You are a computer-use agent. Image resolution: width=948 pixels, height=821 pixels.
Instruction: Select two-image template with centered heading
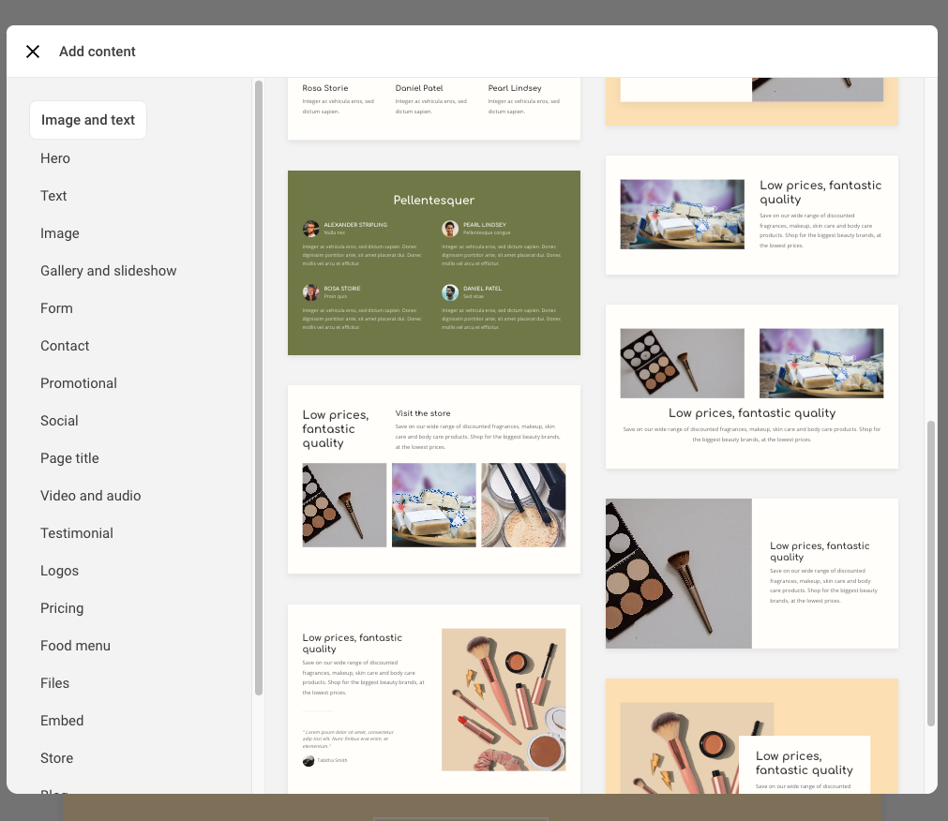coord(752,387)
